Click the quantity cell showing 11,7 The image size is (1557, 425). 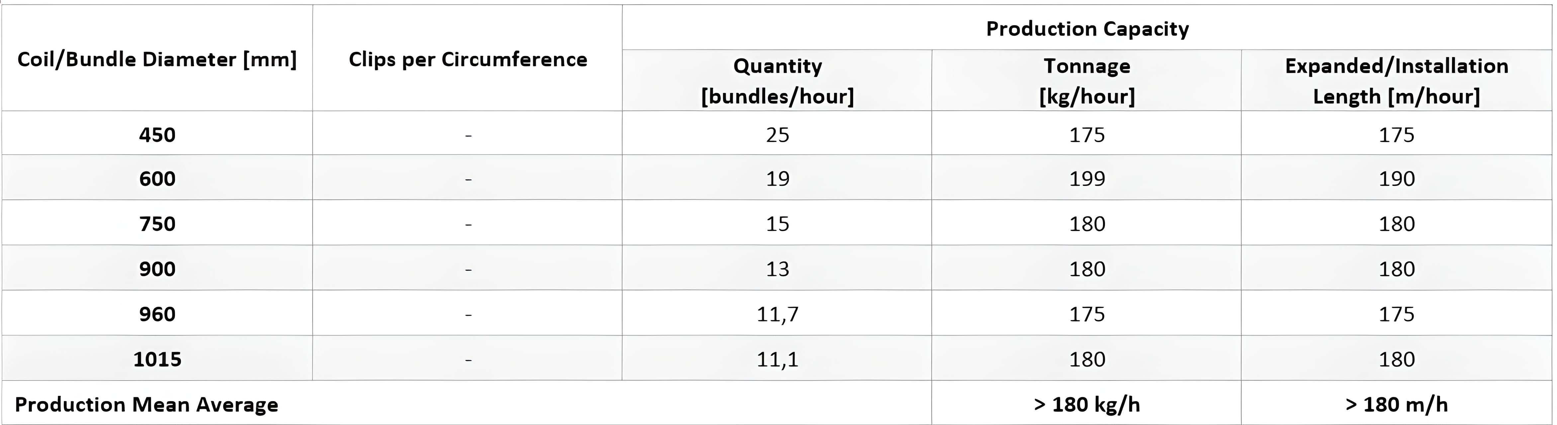[777, 314]
